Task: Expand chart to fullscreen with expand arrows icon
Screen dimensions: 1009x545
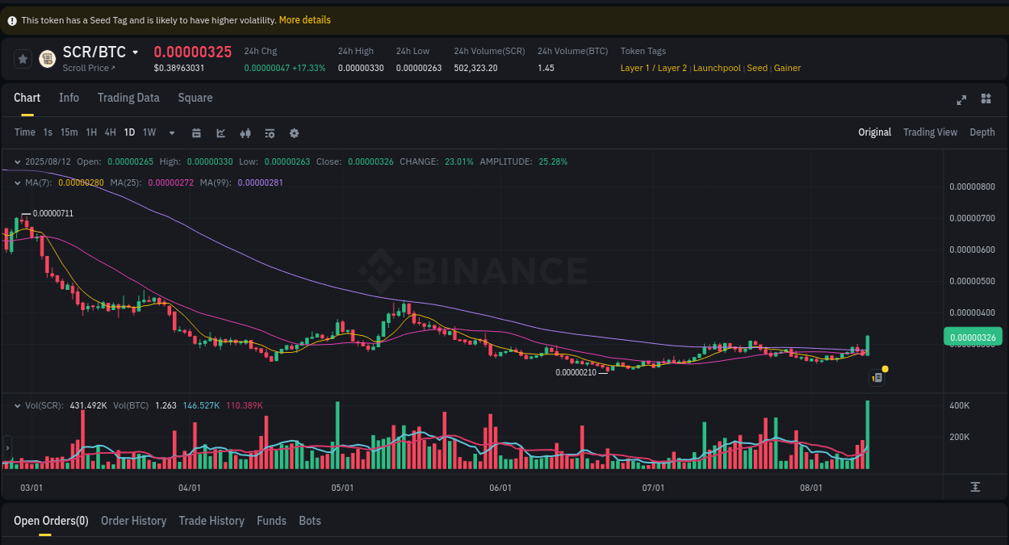Action: pyautogui.click(x=961, y=100)
